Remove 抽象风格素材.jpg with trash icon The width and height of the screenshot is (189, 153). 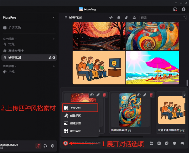(x=151, y=95)
